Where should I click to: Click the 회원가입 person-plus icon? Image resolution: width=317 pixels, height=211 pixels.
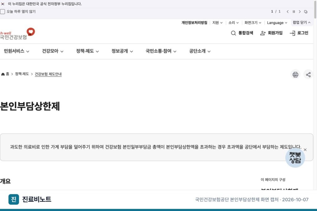(263, 33)
